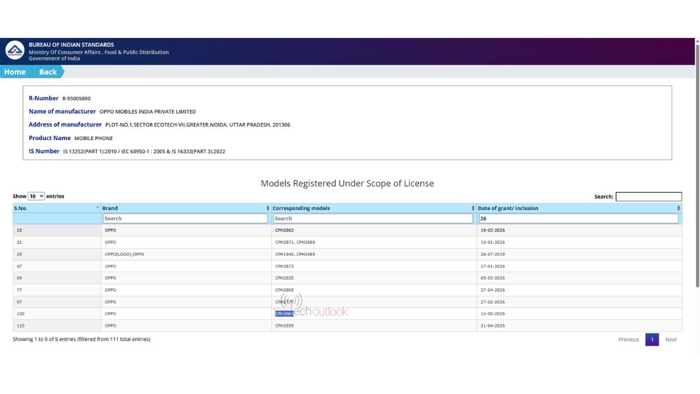700x394 pixels.
Task: Open the Show entries dropdown
Action: tap(36, 196)
